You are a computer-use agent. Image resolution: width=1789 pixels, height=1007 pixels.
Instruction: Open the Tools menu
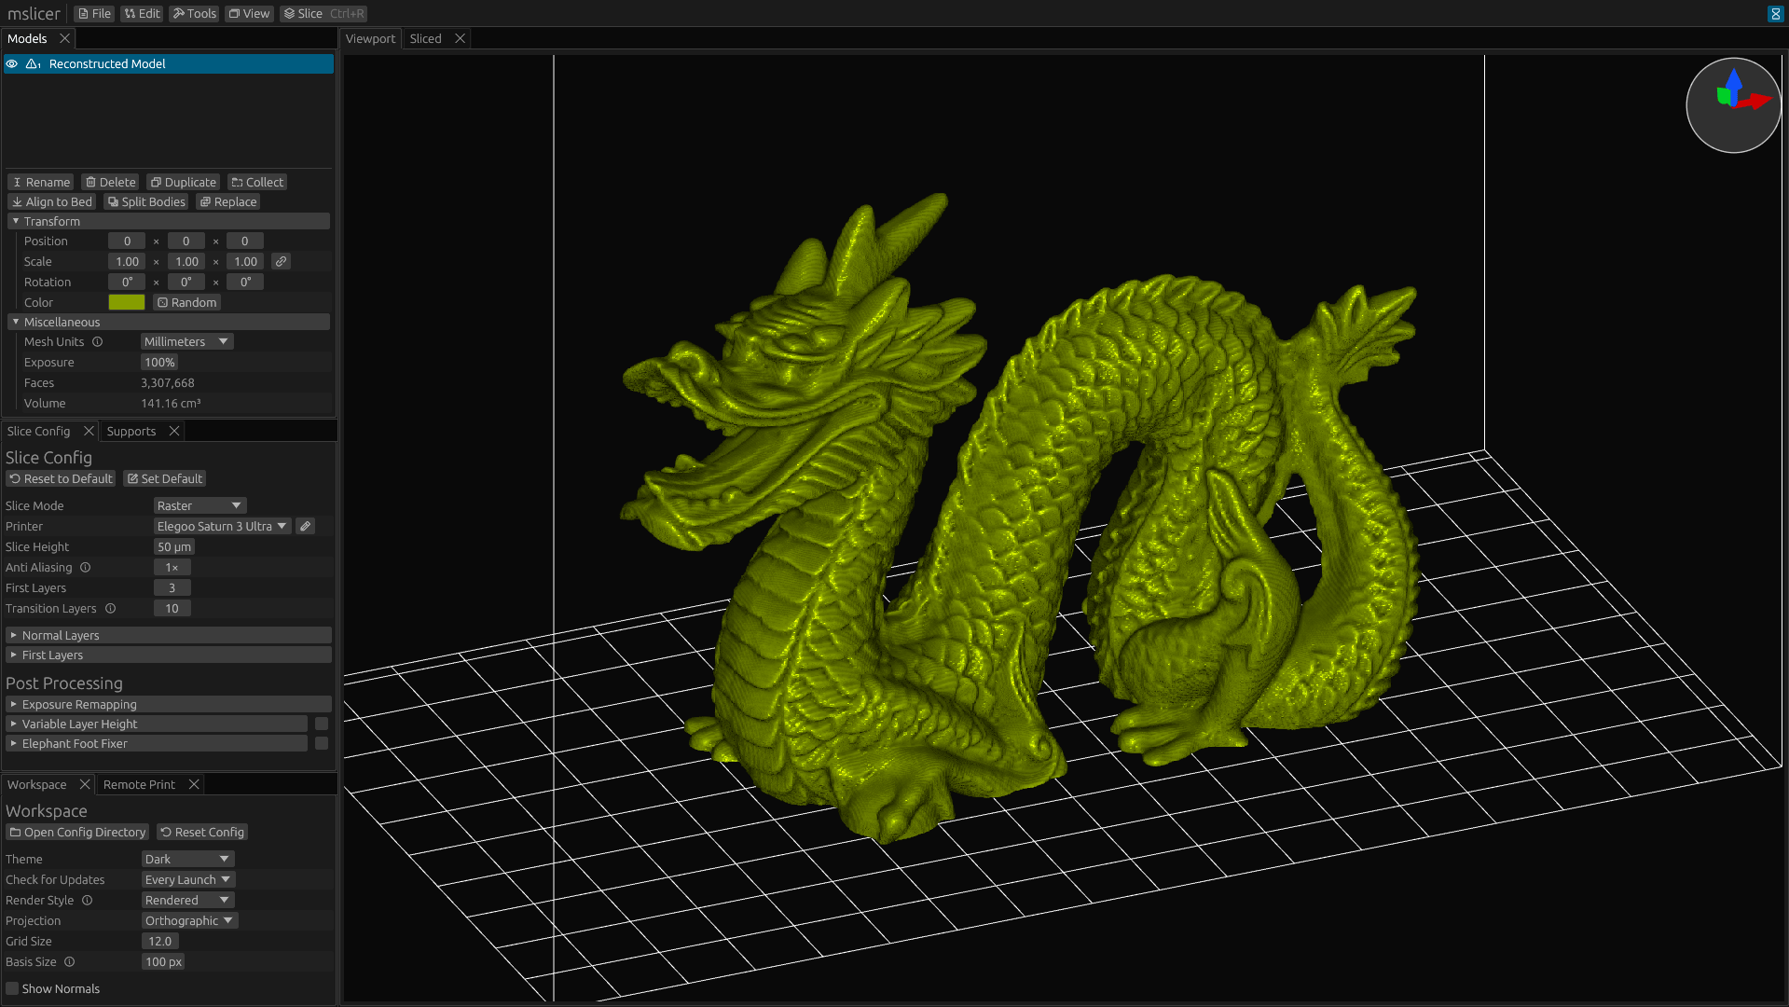(x=194, y=14)
